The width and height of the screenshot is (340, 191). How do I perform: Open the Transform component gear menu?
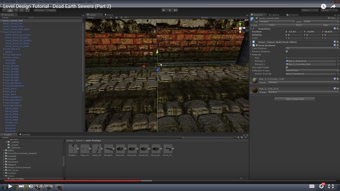point(338,29)
